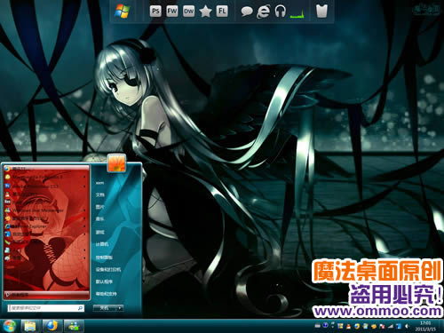Click the headphones music icon in dock
Viewport: 444px width, 333px height.
280,12
